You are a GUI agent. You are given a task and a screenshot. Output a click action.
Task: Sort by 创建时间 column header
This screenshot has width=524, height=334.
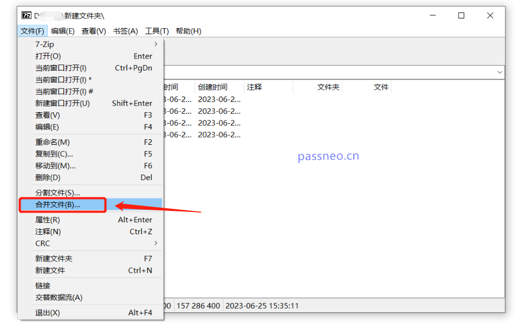click(219, 87)
